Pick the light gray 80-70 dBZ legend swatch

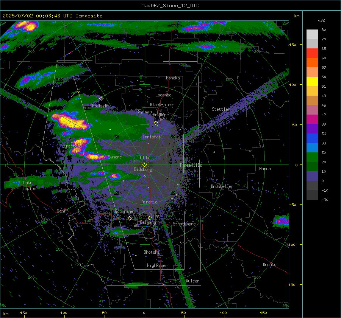[312, 34]
